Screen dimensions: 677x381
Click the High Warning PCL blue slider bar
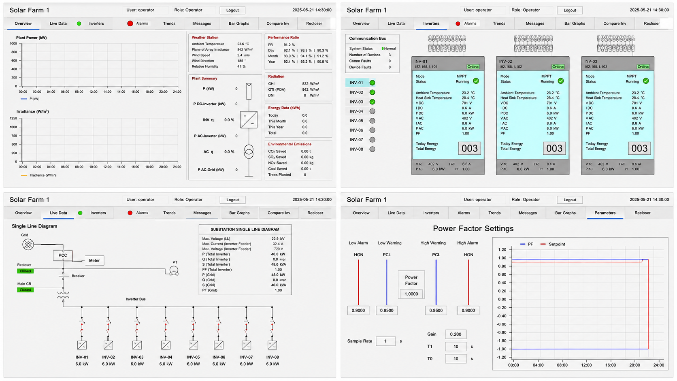[436, 282]
